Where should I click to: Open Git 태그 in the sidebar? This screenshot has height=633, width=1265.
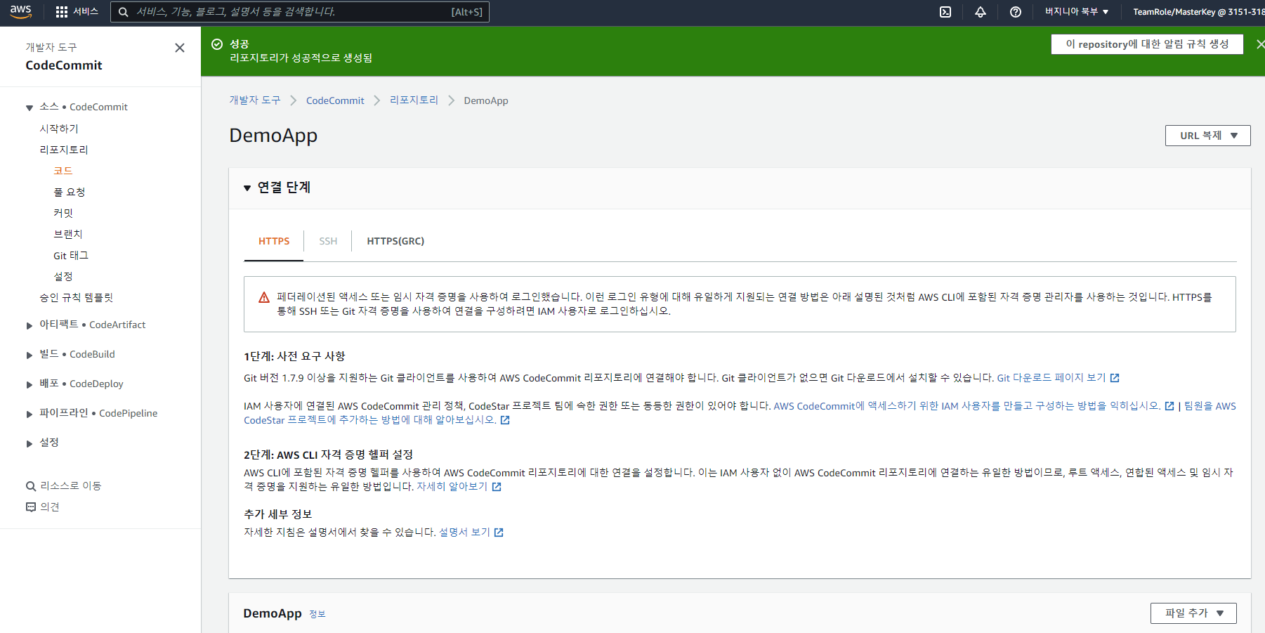coord(71,255)
